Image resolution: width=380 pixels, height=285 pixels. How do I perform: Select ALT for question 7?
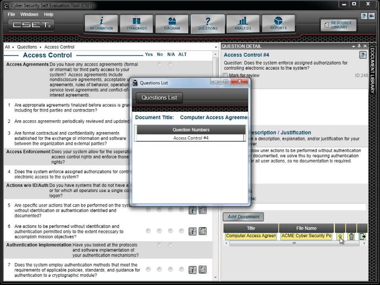click(x=181, y=269)
